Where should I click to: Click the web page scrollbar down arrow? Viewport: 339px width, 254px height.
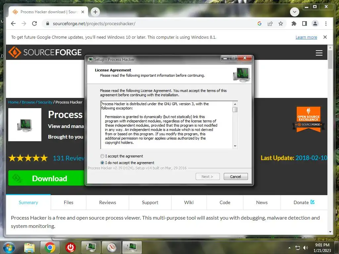coord(330,232)
